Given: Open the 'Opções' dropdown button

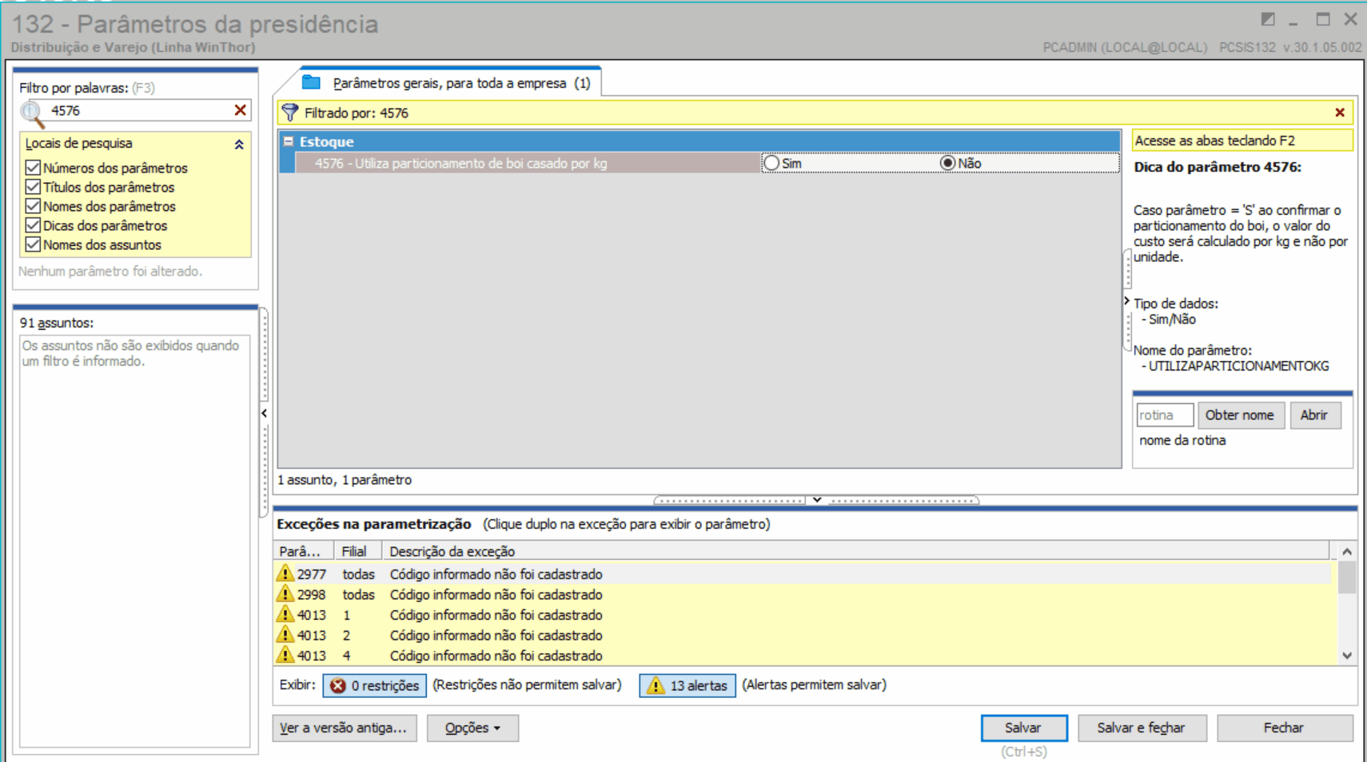Looking at the screenshot, I should 472,728.
